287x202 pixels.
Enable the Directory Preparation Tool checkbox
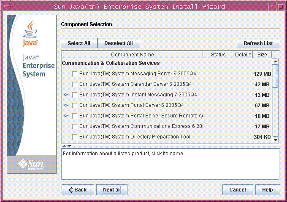75,137
